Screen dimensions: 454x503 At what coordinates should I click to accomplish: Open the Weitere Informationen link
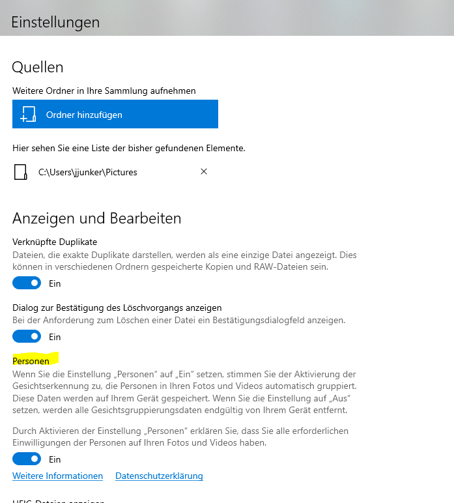[58, 476]
